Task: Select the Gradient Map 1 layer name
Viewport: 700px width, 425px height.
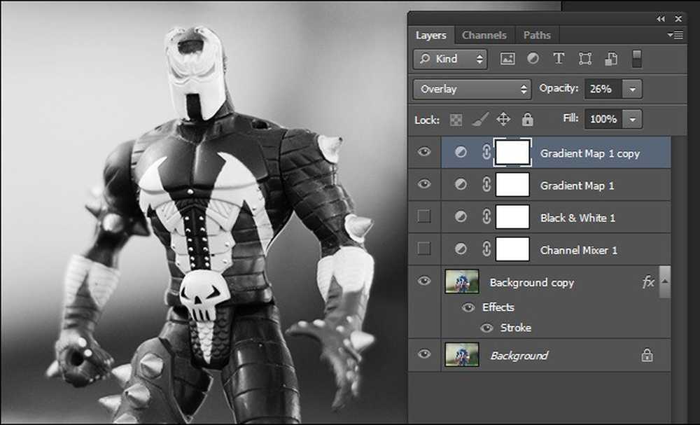Action: (577, 186)
